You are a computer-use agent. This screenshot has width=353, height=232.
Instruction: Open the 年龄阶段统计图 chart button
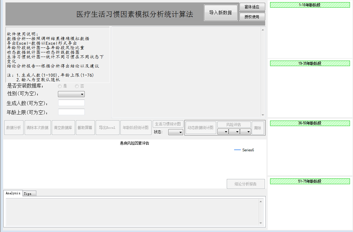136,128
